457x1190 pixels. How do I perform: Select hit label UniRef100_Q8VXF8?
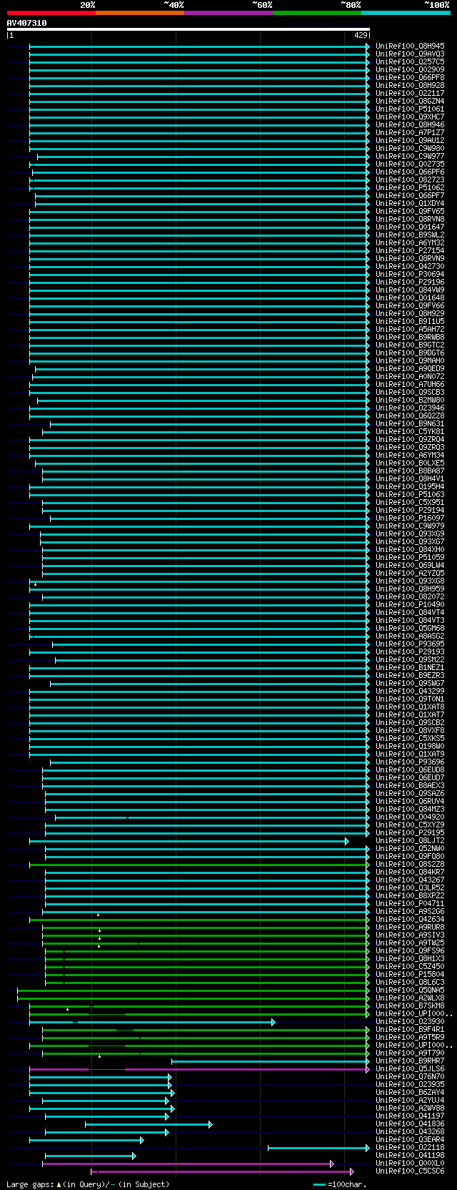[410, 730]
